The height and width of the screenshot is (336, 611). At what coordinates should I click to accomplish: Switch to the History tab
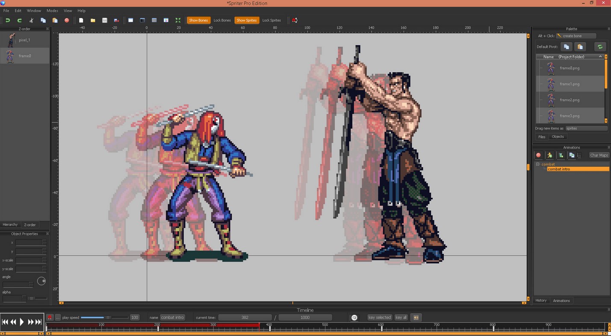point(541,301)
